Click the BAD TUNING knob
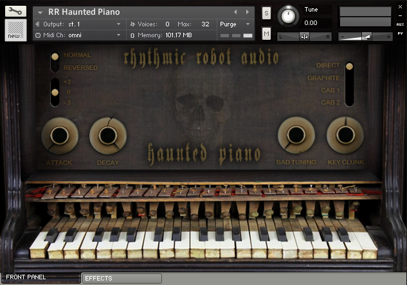This screenshot has width=407, height=285. (296, 135)
